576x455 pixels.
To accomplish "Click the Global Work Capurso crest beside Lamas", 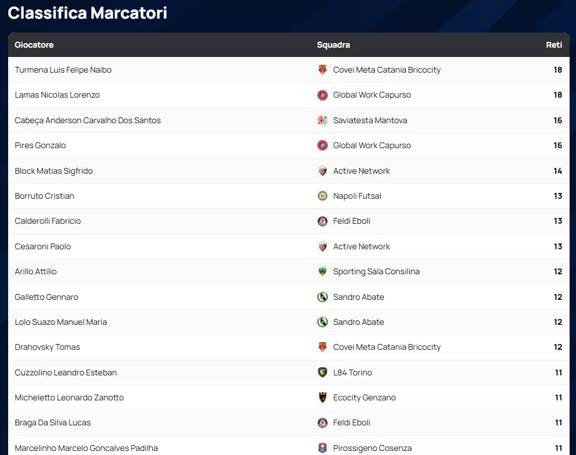I will pos(323,95).
